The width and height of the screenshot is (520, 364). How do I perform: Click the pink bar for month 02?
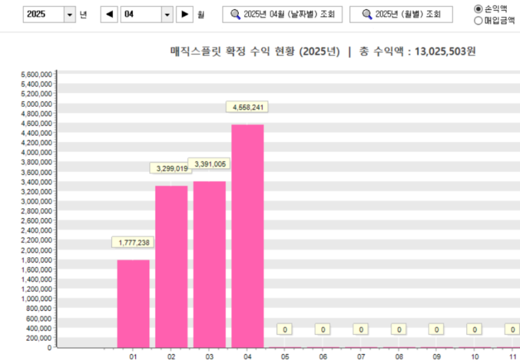171,267
